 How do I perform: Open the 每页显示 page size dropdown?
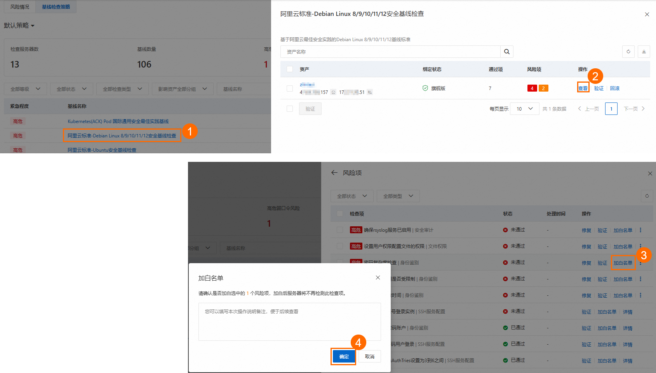pos(525,109)
